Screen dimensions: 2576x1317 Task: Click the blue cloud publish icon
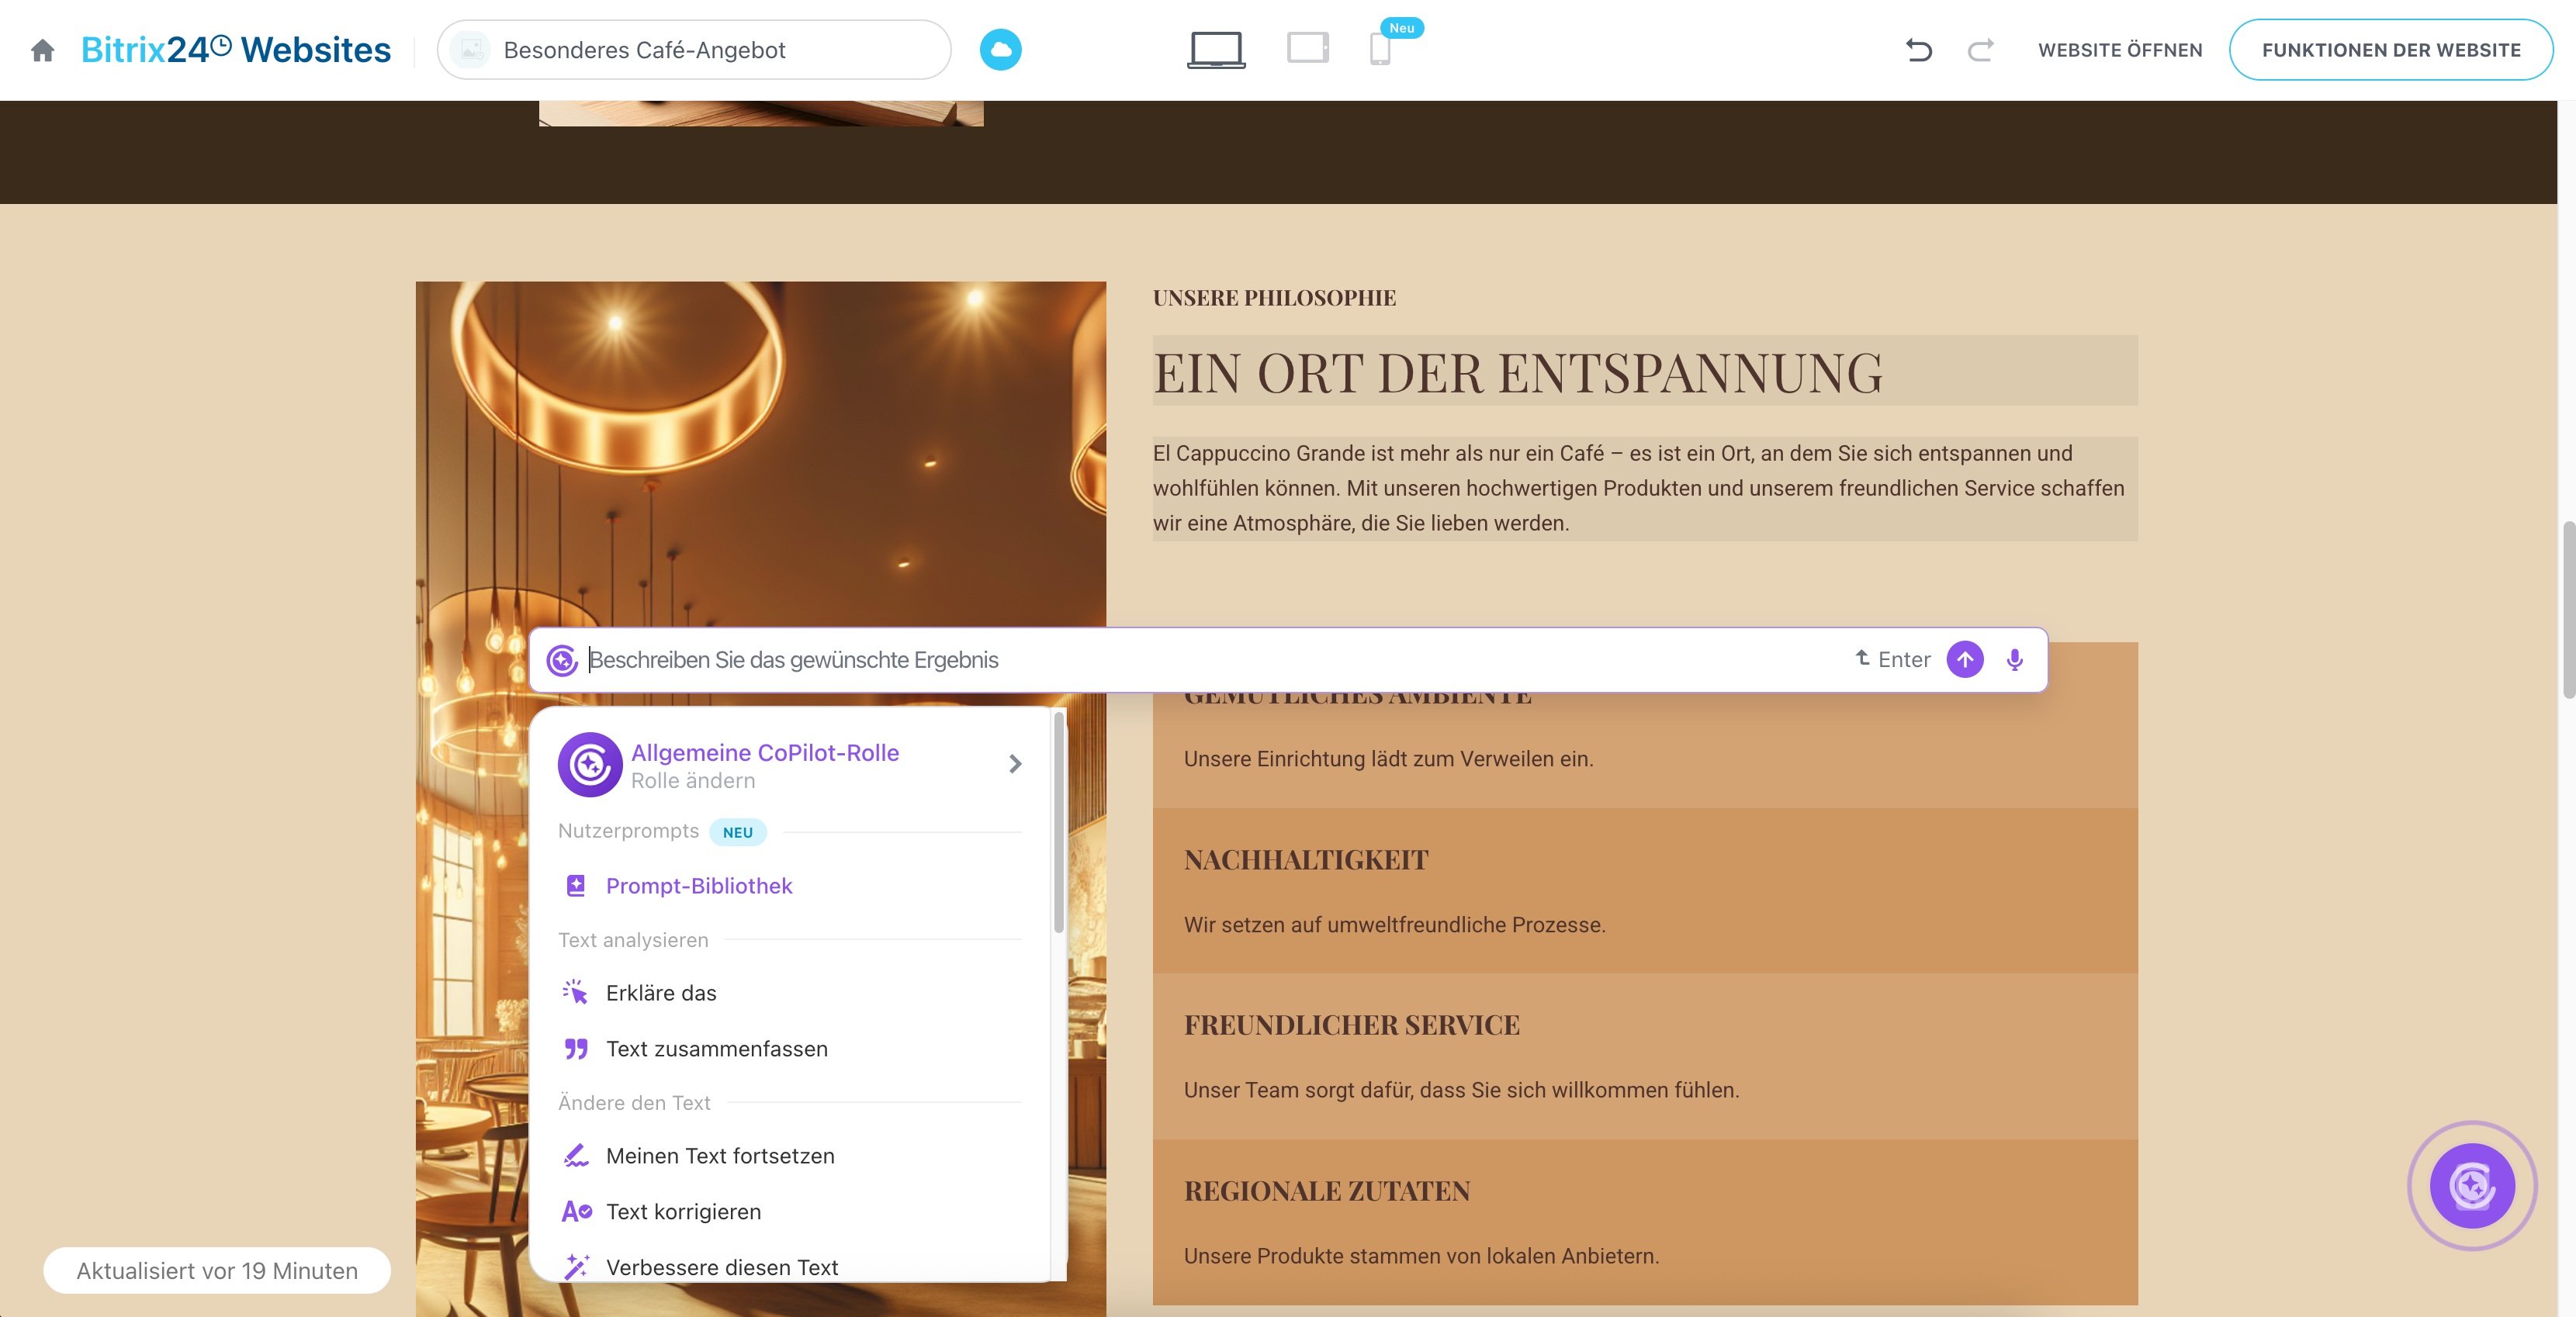point(1000,50)
